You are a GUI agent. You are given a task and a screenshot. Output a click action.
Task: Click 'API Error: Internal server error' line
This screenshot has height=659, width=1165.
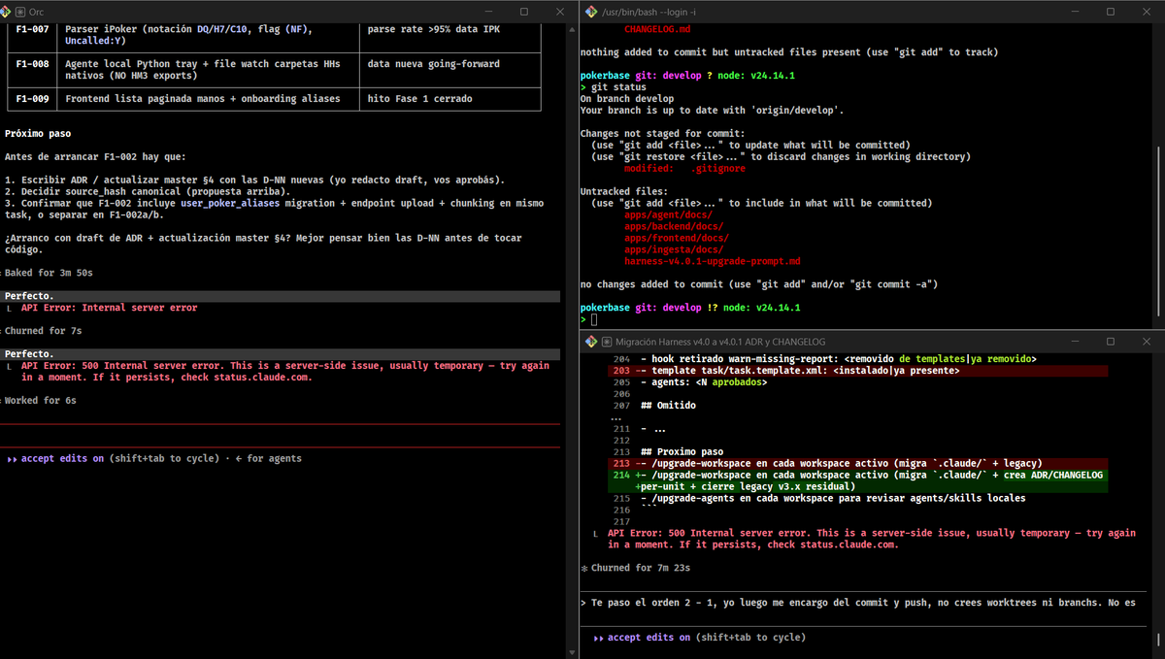(109, 308)
